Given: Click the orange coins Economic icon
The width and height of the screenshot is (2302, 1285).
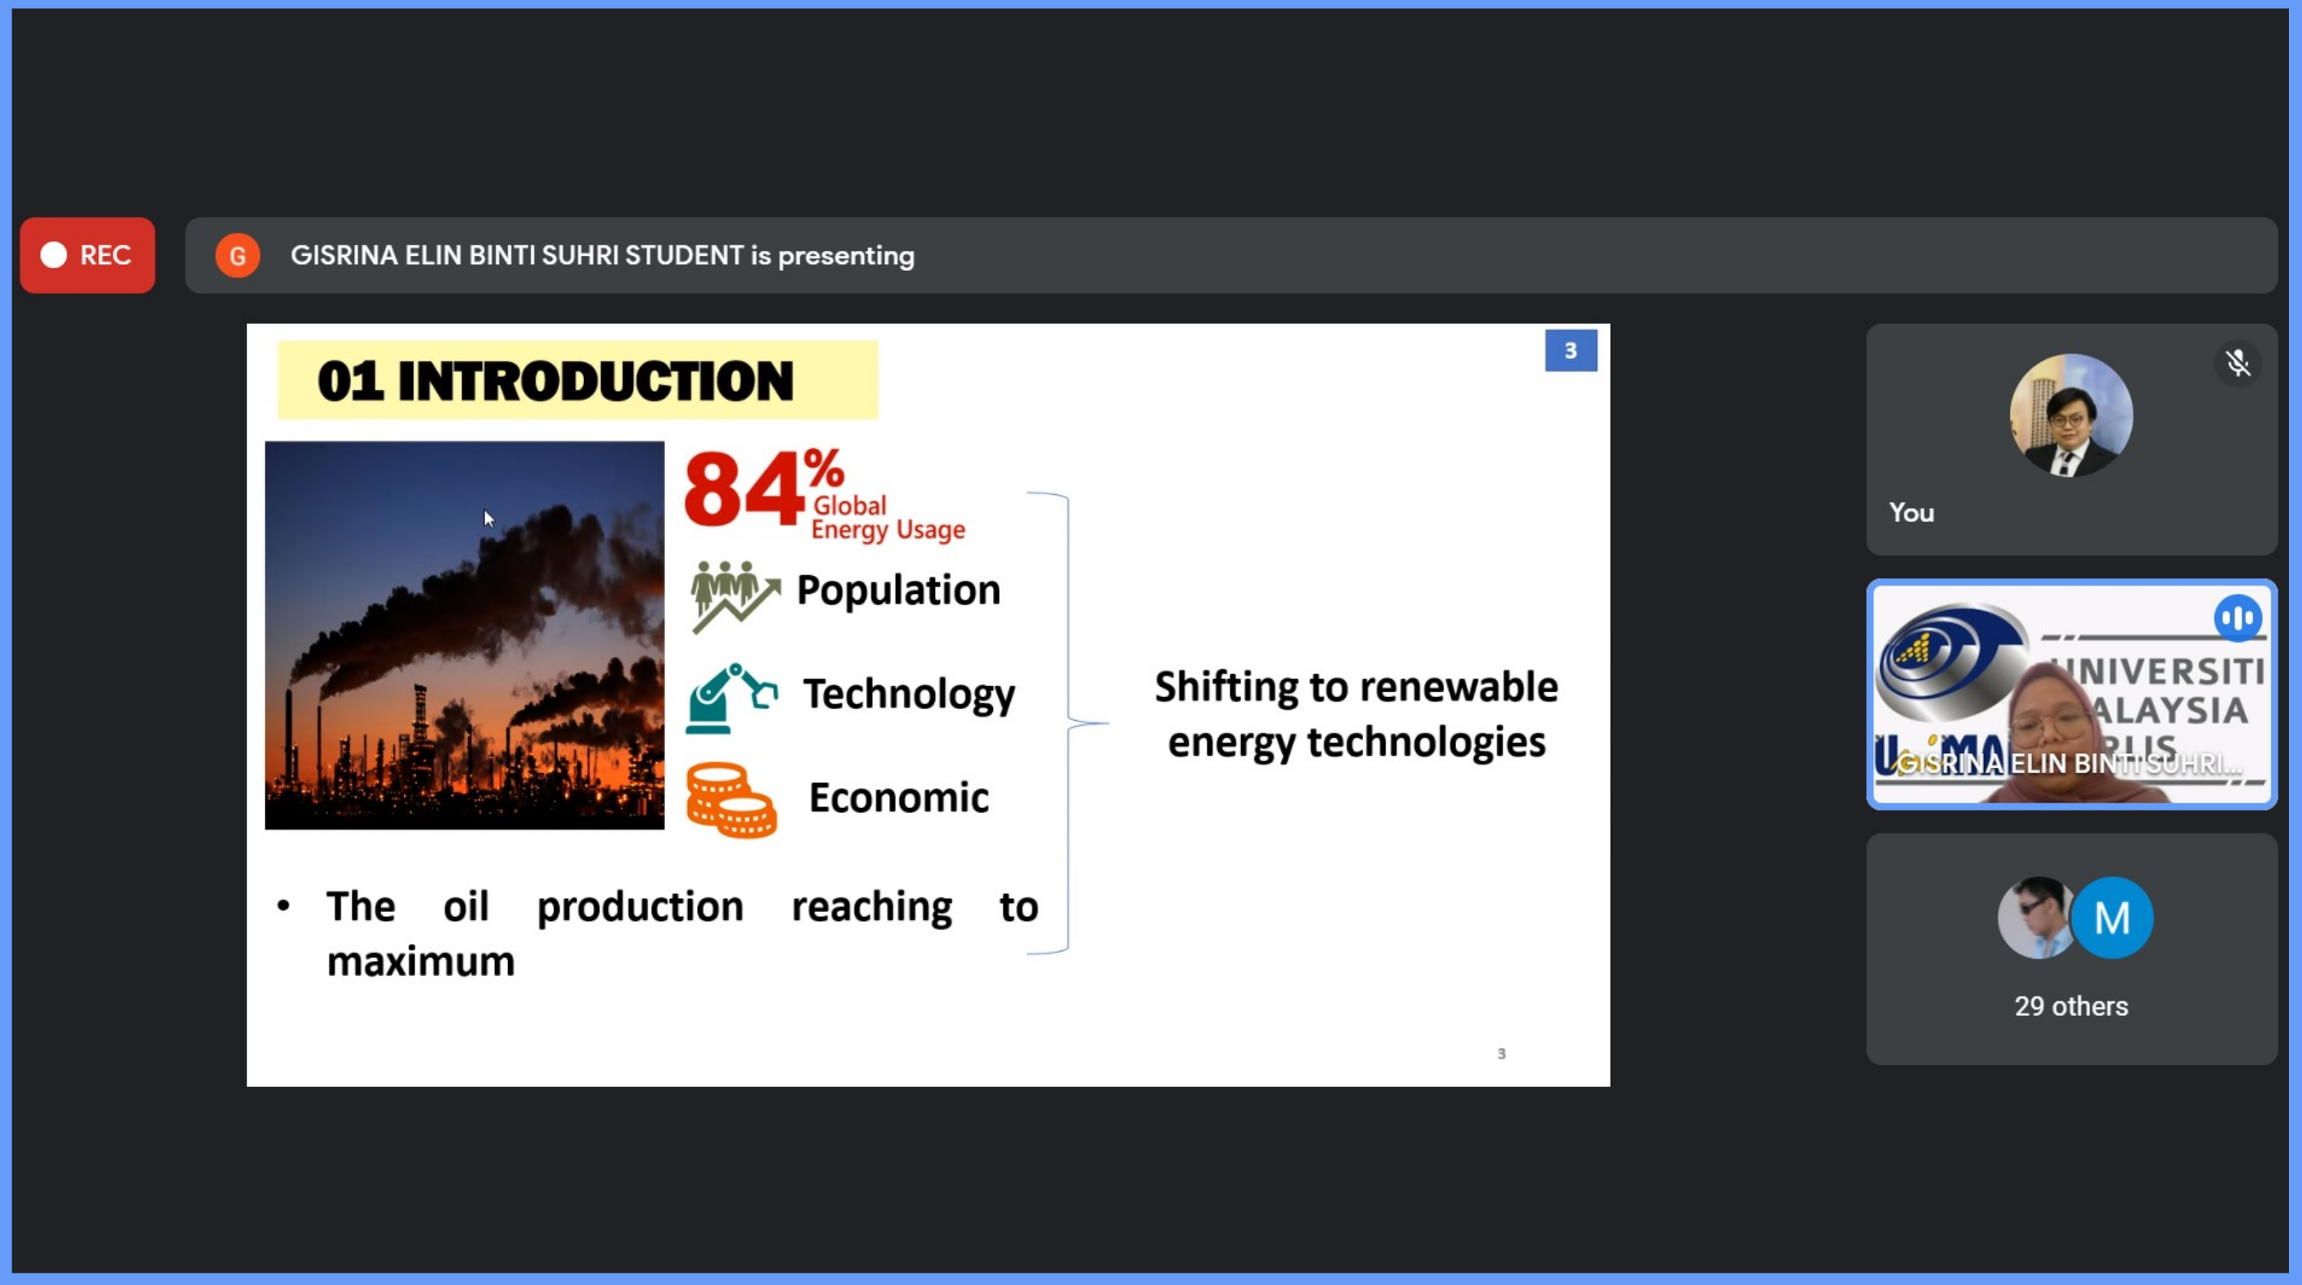Looking at the screenshot, I should pos(730,800).
